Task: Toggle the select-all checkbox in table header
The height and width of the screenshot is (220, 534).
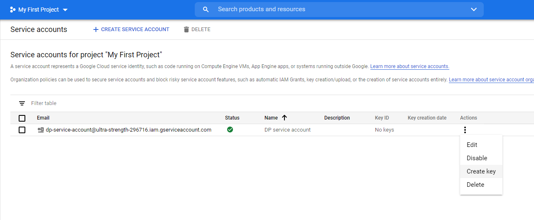Action: (x=22, y=118)
